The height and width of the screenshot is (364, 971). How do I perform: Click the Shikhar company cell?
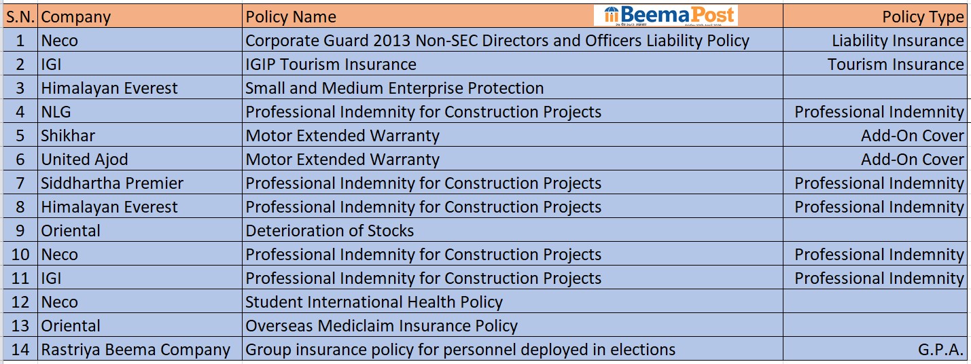click(68, 136)
